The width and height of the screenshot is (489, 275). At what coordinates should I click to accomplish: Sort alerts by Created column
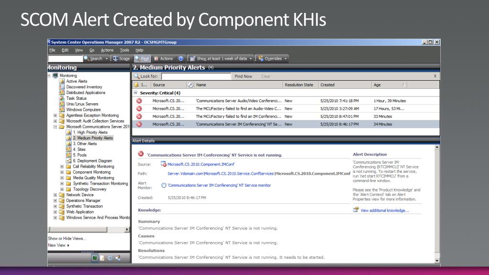[x=345, y=85]
